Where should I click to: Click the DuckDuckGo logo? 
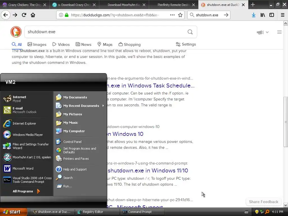coord(16,32)
